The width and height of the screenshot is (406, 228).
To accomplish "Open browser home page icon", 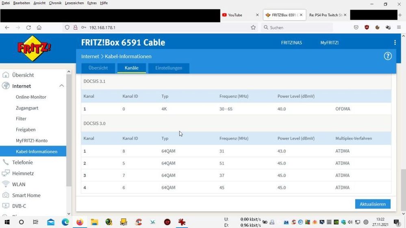I will tap(39, 28).
